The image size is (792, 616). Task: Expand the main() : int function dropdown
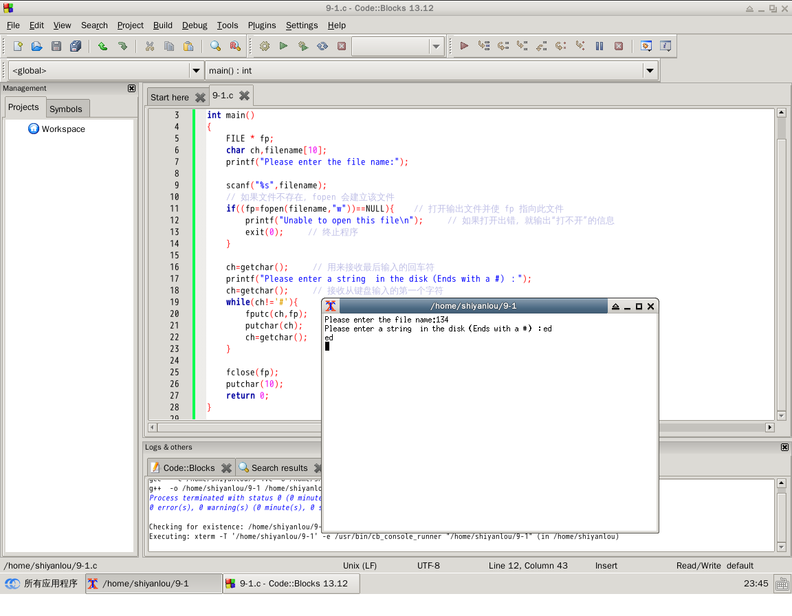click(x=650, y=71)
